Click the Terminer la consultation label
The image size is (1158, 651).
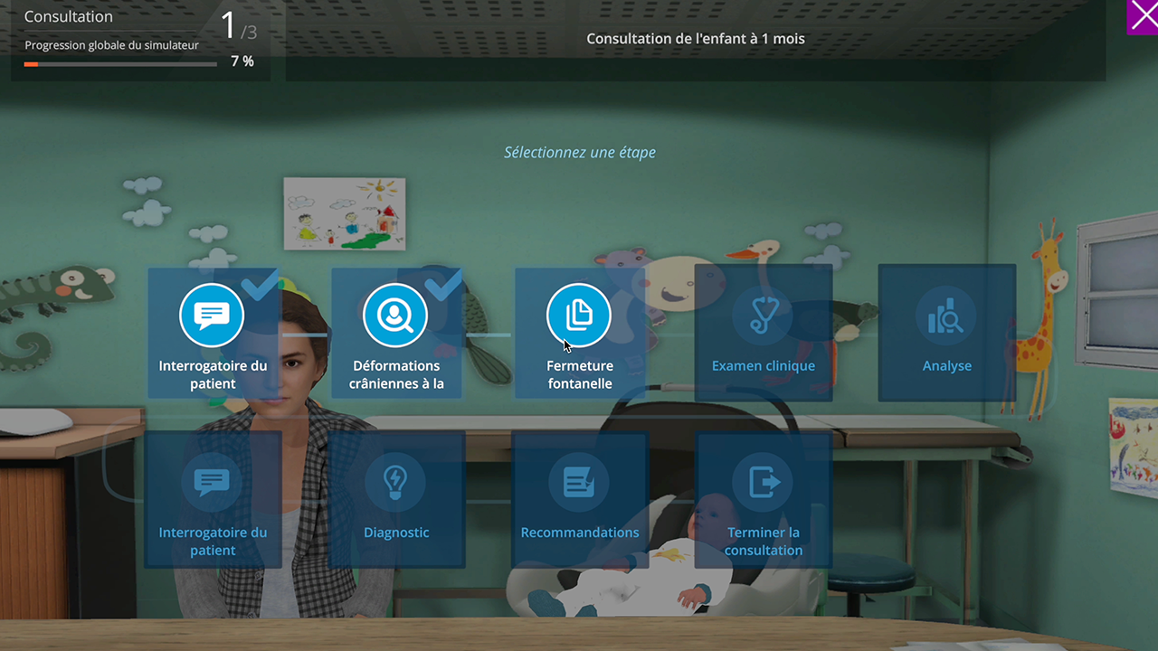click(764, 541)
